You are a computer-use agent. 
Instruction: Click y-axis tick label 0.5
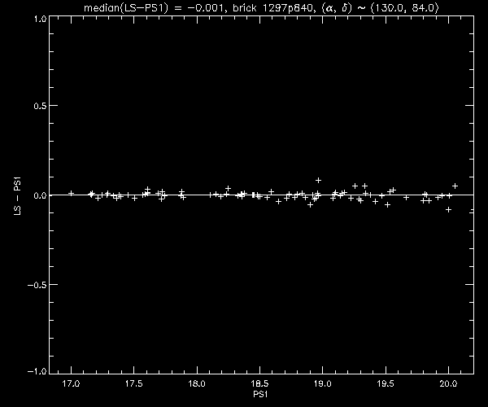(41, 106)
